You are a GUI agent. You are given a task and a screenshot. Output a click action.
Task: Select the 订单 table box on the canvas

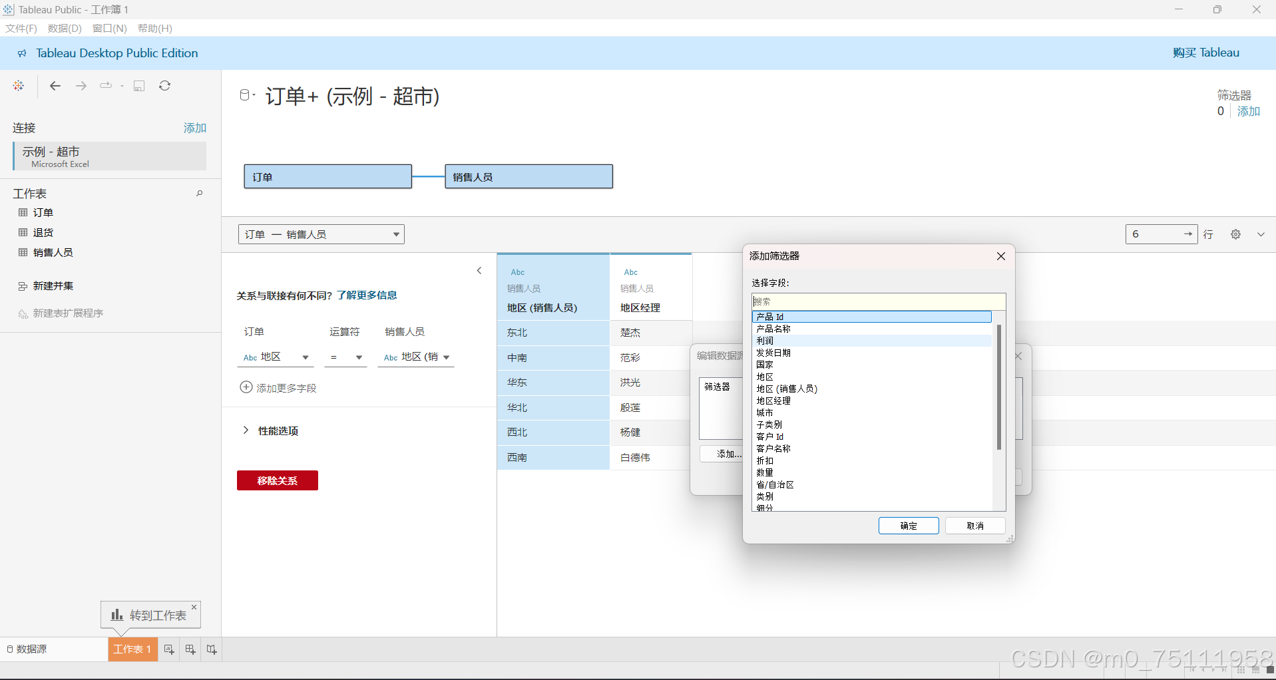(327, 177)
